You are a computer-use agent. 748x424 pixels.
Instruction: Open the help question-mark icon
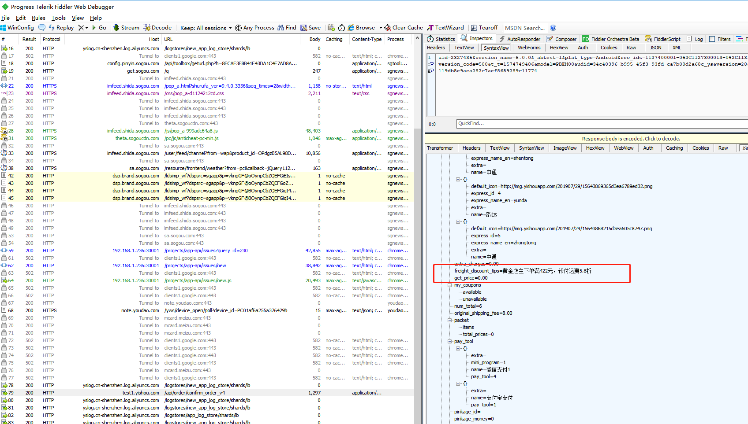pyautogui.click(x=553, y=27)
